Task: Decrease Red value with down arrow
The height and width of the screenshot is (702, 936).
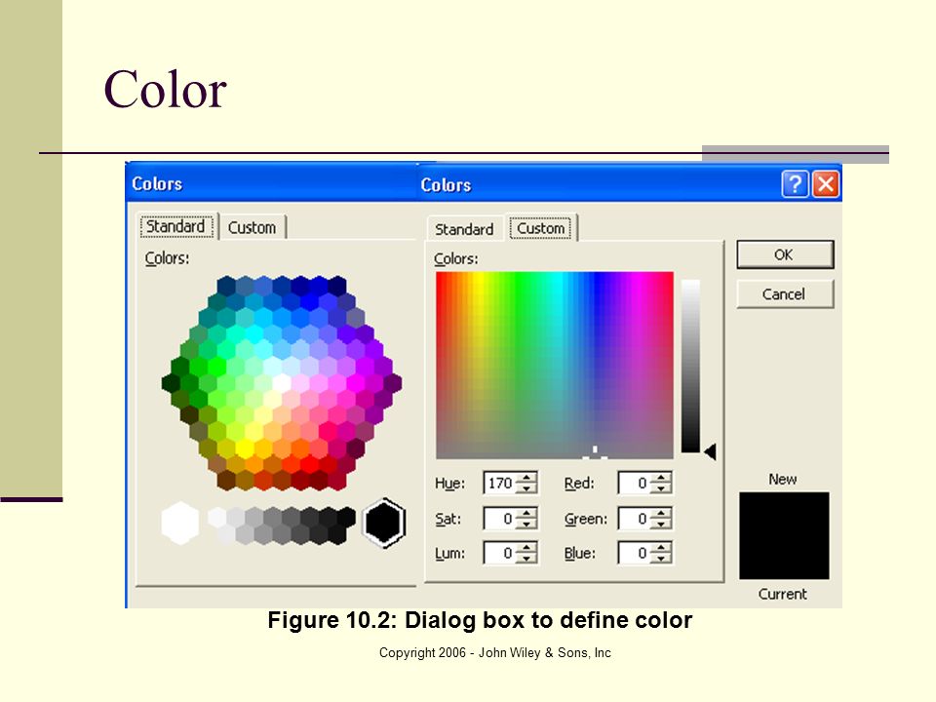Action: pyautogui.click(x=661, y=488)
